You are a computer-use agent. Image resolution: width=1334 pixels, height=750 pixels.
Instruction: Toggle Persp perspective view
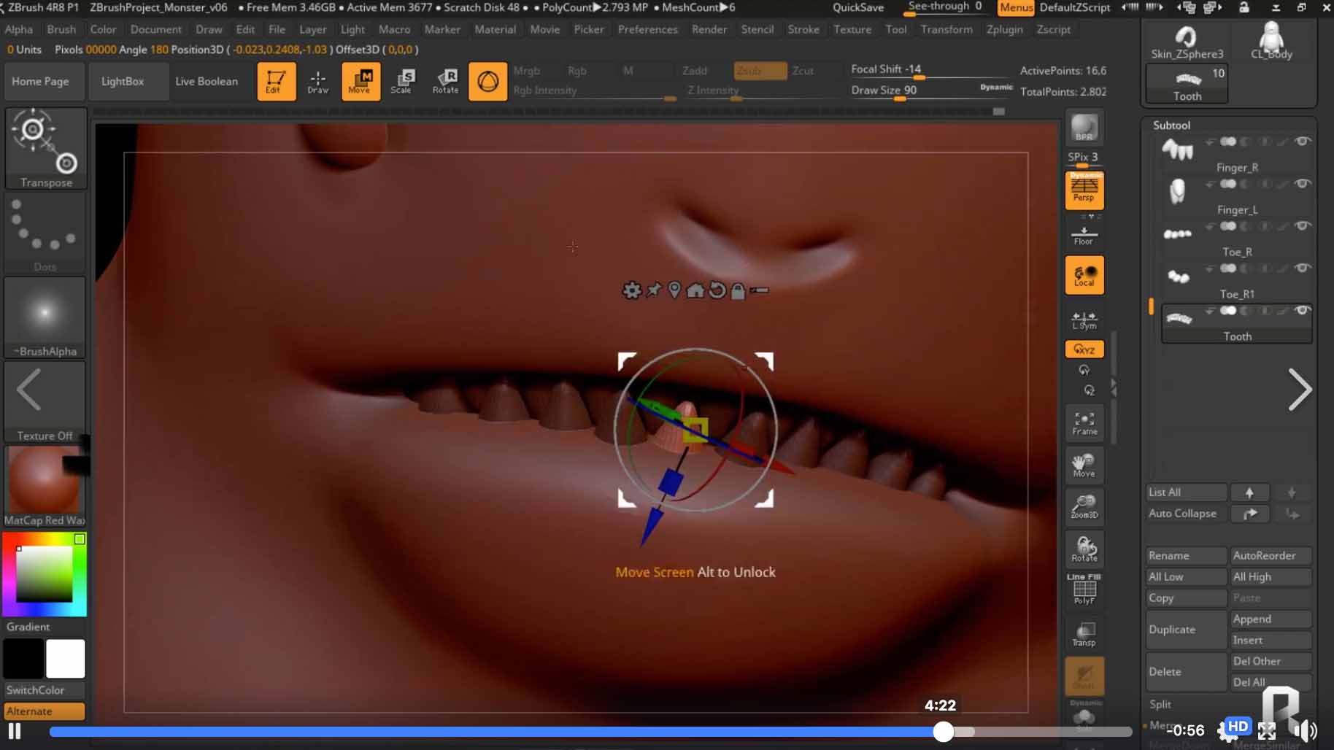(x=1084, y=190)
